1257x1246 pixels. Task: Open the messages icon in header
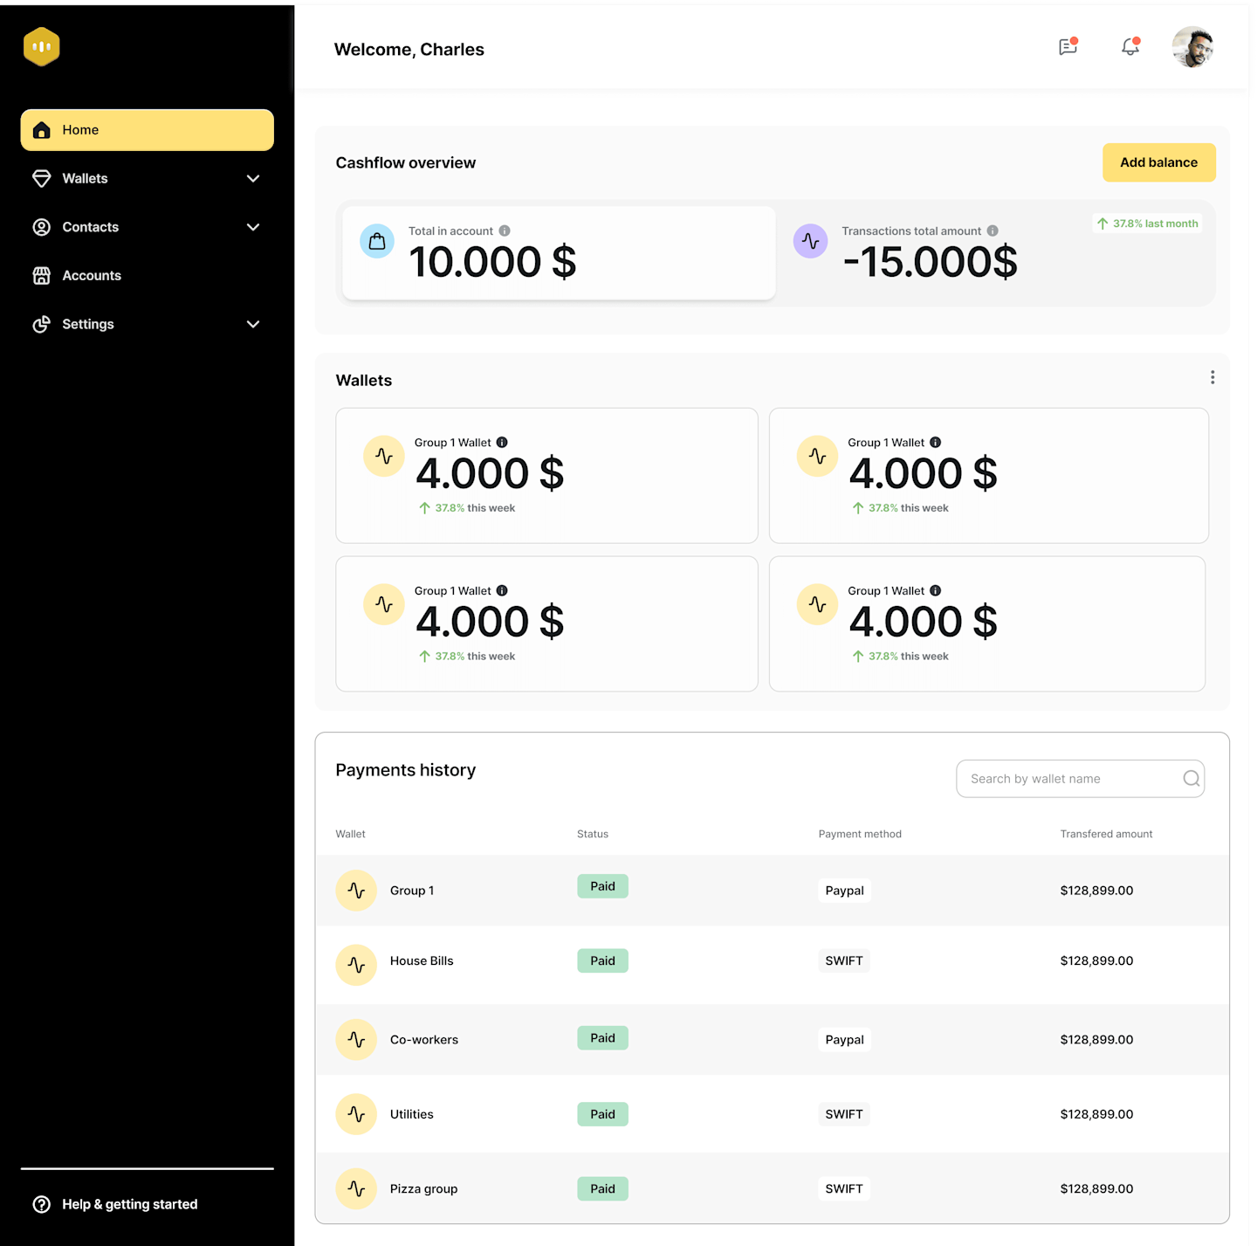1068,47
